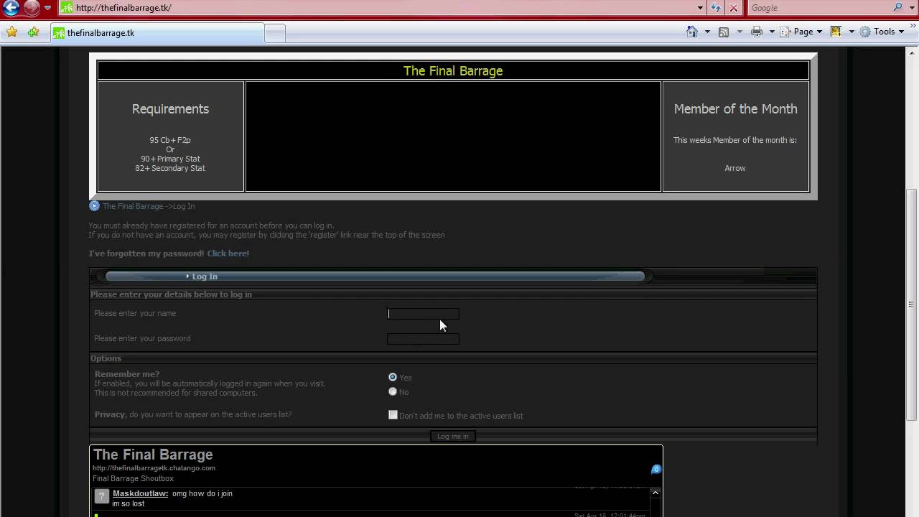Click the browser Back arrow button
The width and height of the screenshot is (919, 517).
[11, 8]
